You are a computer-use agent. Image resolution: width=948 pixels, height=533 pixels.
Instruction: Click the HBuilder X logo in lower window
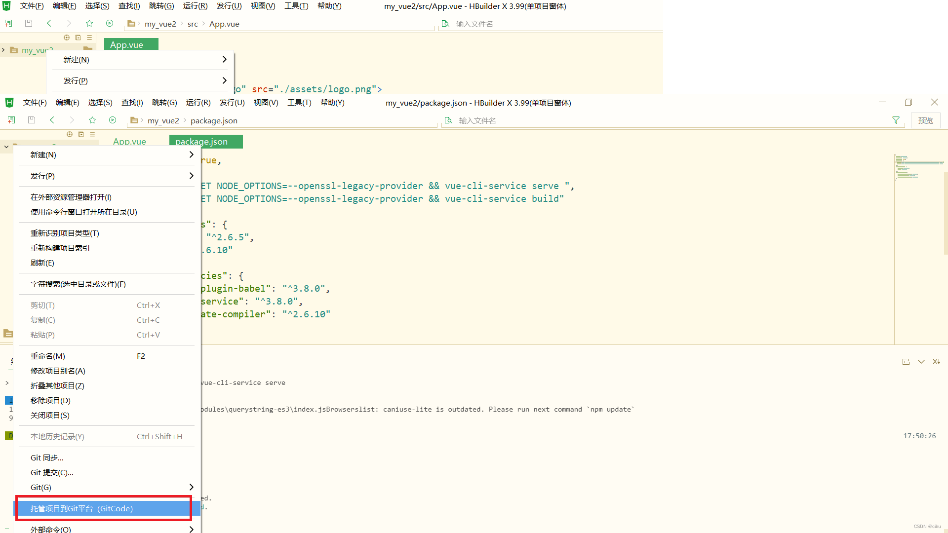[9, 102]
